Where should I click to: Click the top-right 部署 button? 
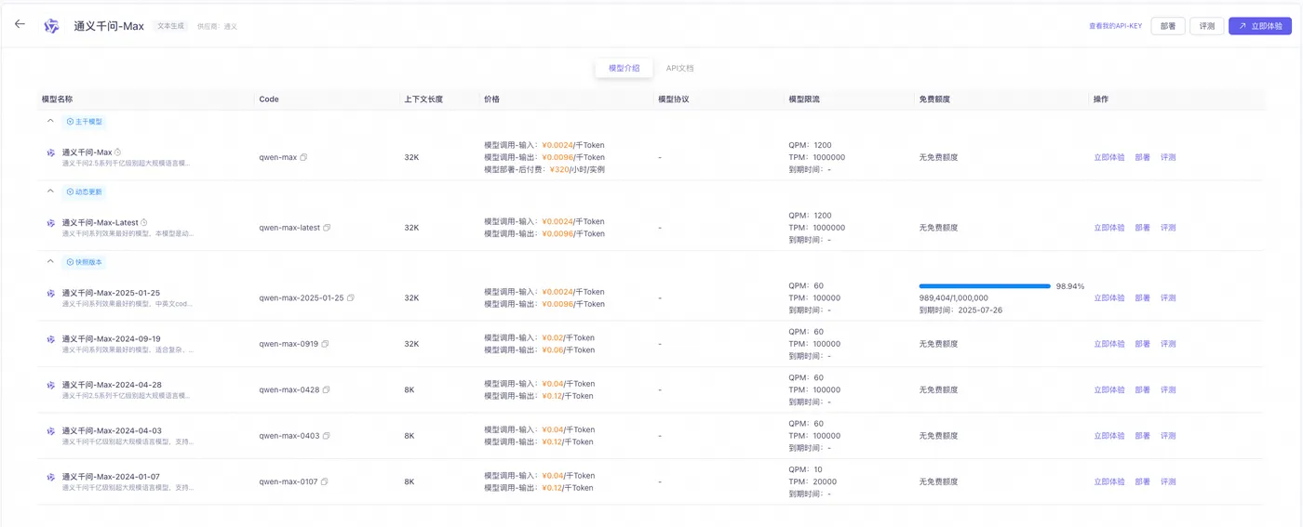1168,26
